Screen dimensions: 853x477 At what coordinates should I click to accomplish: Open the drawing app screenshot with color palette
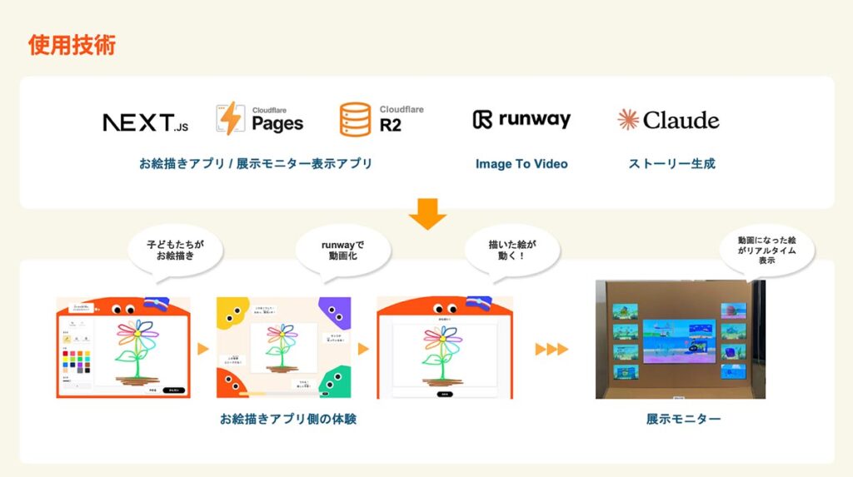pyautogui.click(x=123, y=347)
